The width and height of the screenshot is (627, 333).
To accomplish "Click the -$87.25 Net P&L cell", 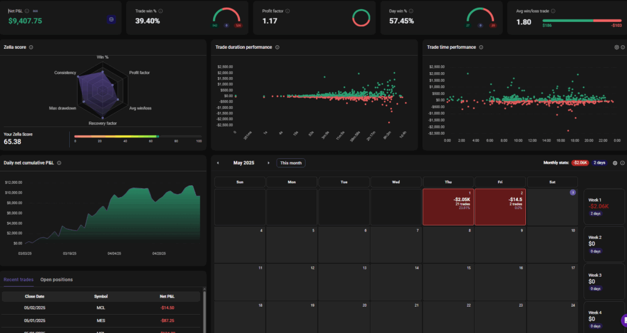I will (167, 321).
